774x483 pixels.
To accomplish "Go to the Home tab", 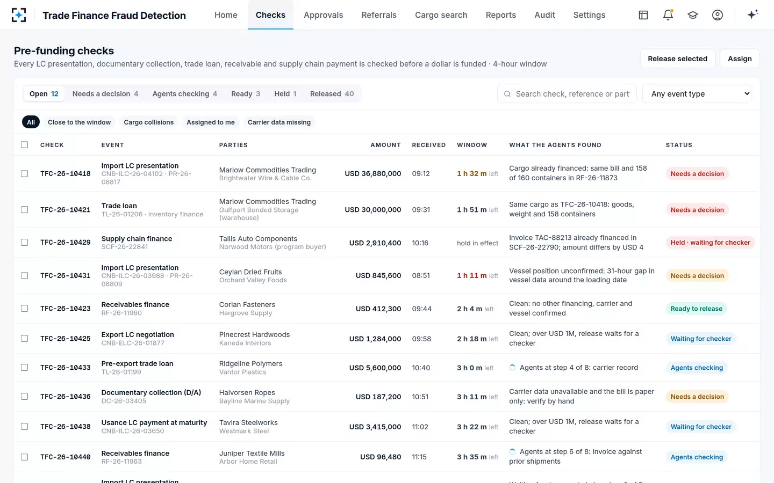I will (x=226, y=15).
